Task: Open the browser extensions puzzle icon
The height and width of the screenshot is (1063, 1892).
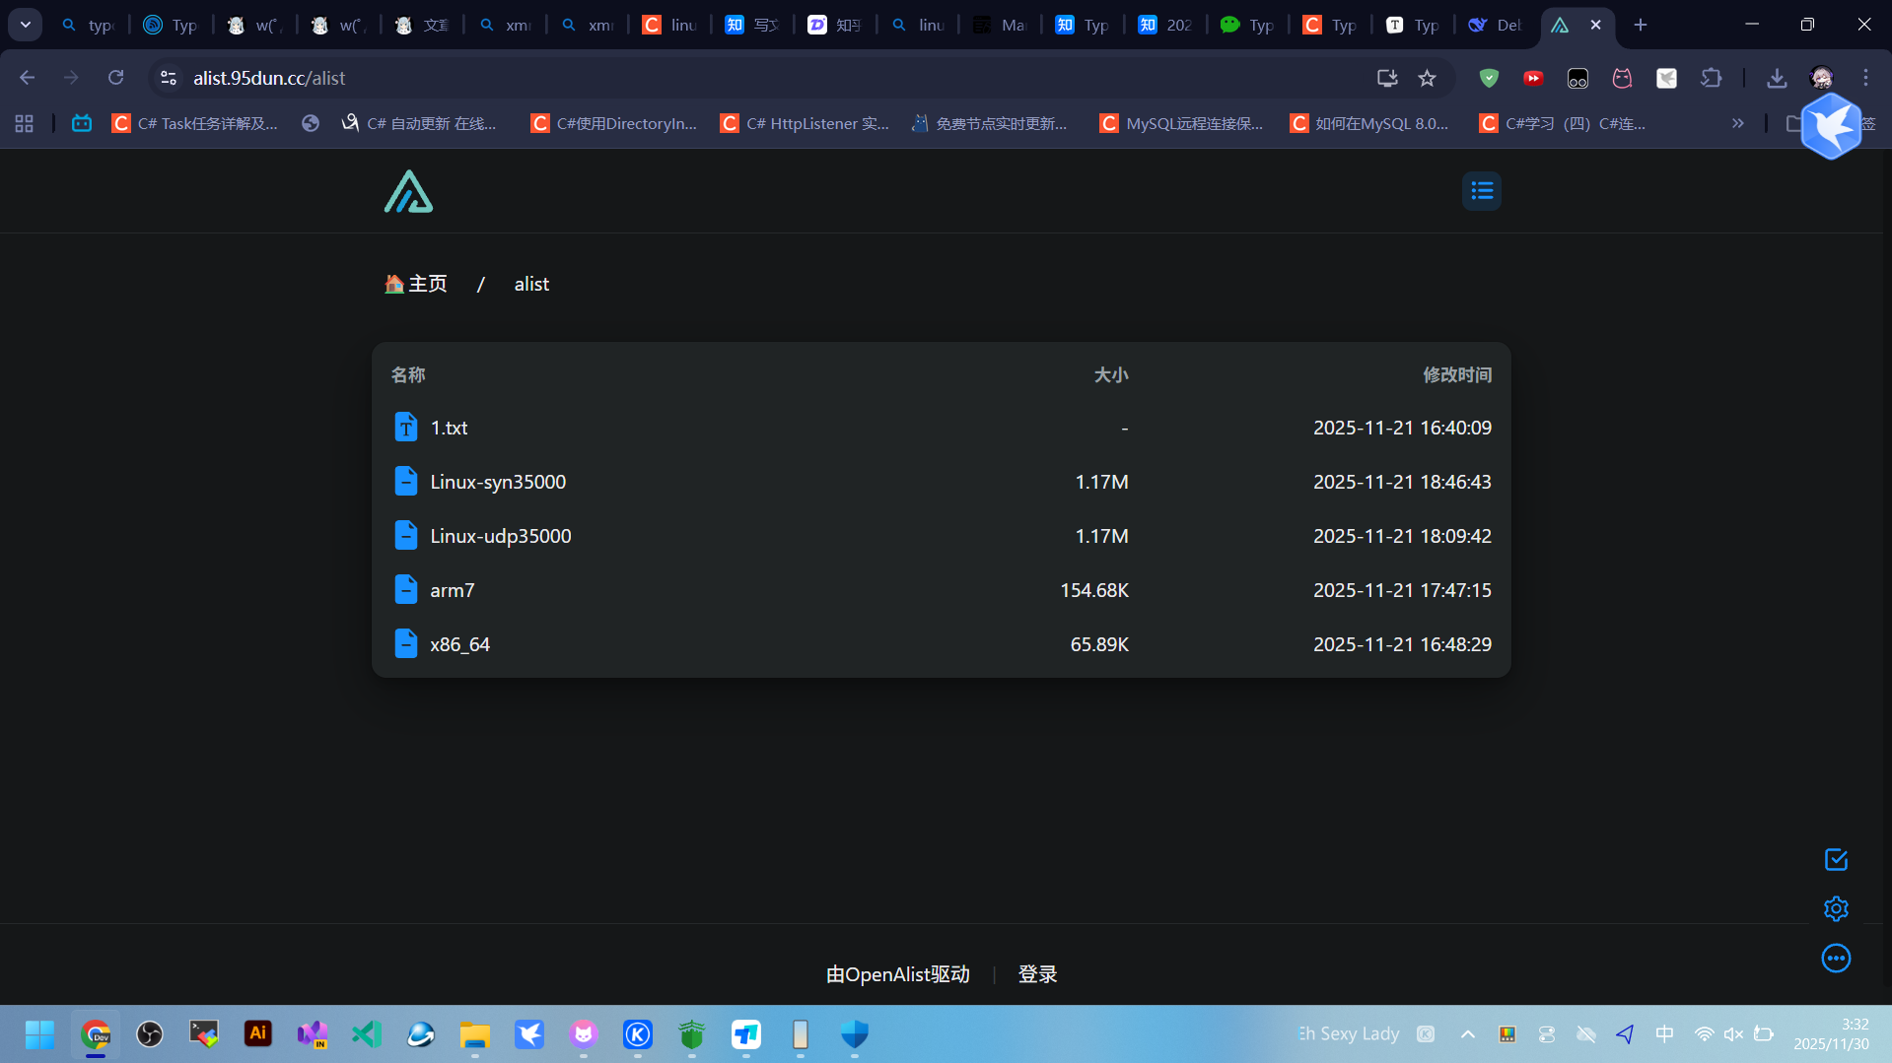Action: tap(1712, 78)
